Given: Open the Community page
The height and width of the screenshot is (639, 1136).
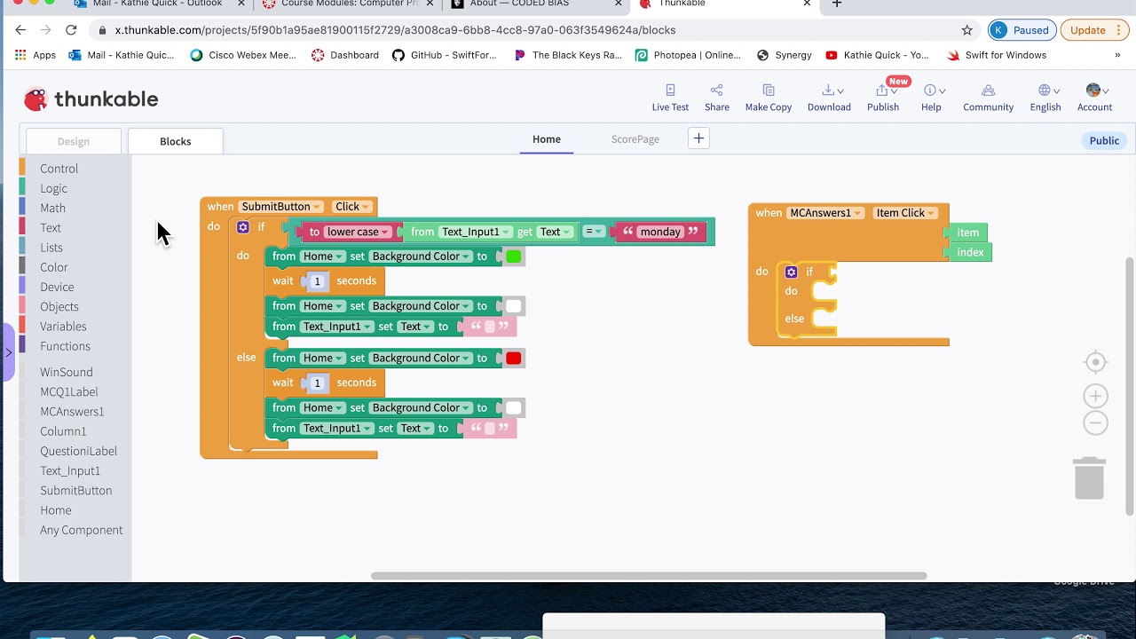Looking at the screenshot, I should click(x=988, y=98).
